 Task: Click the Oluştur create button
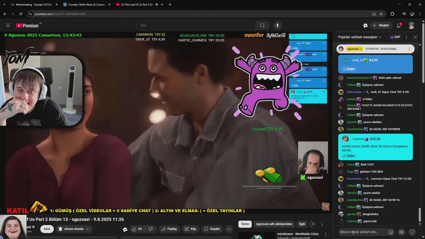click(x=381, y=26)
